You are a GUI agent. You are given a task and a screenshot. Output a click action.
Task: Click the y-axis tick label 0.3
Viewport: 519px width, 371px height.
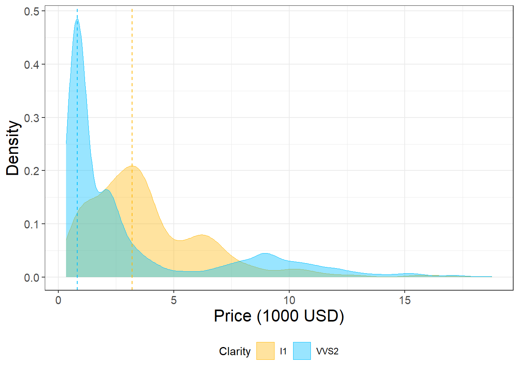pyautogui.click(x=32, y=118)
